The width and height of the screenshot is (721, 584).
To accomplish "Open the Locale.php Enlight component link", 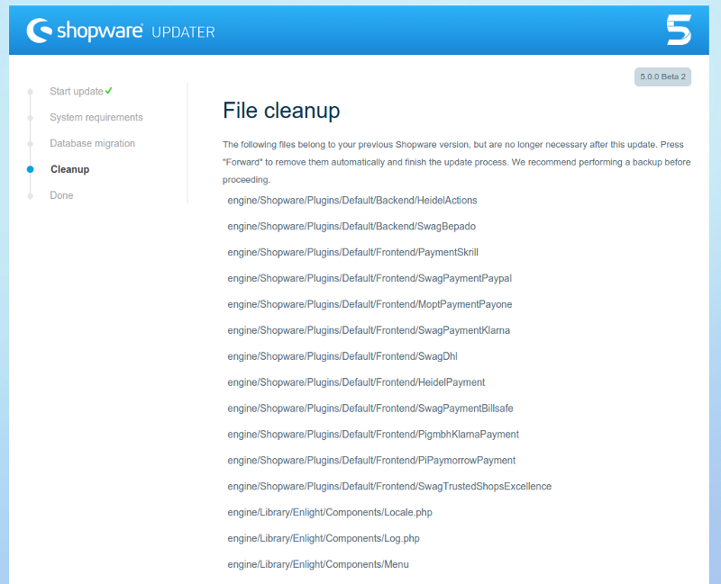I will point(330,512).
